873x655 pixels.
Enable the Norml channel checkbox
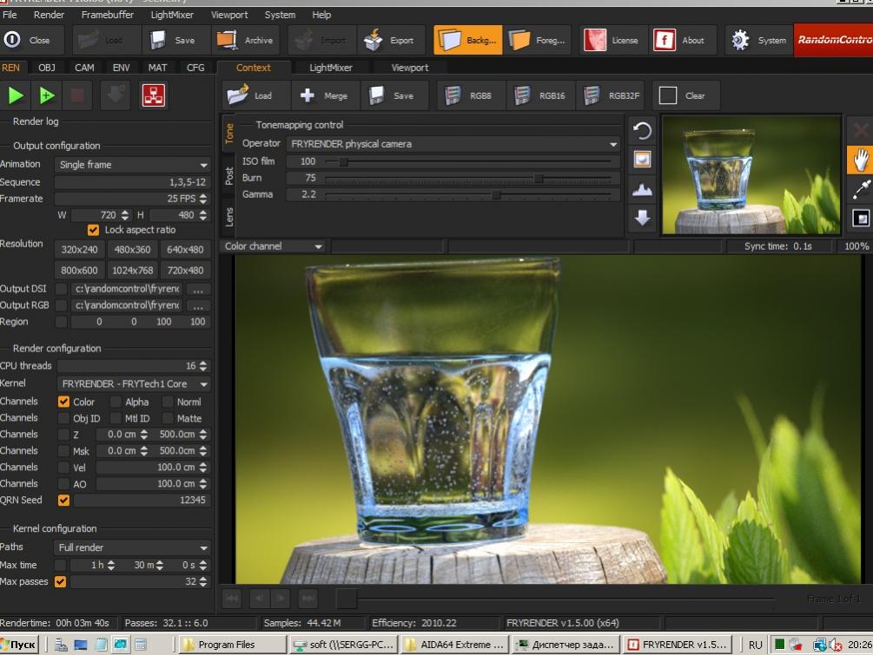tap(168, 402)
